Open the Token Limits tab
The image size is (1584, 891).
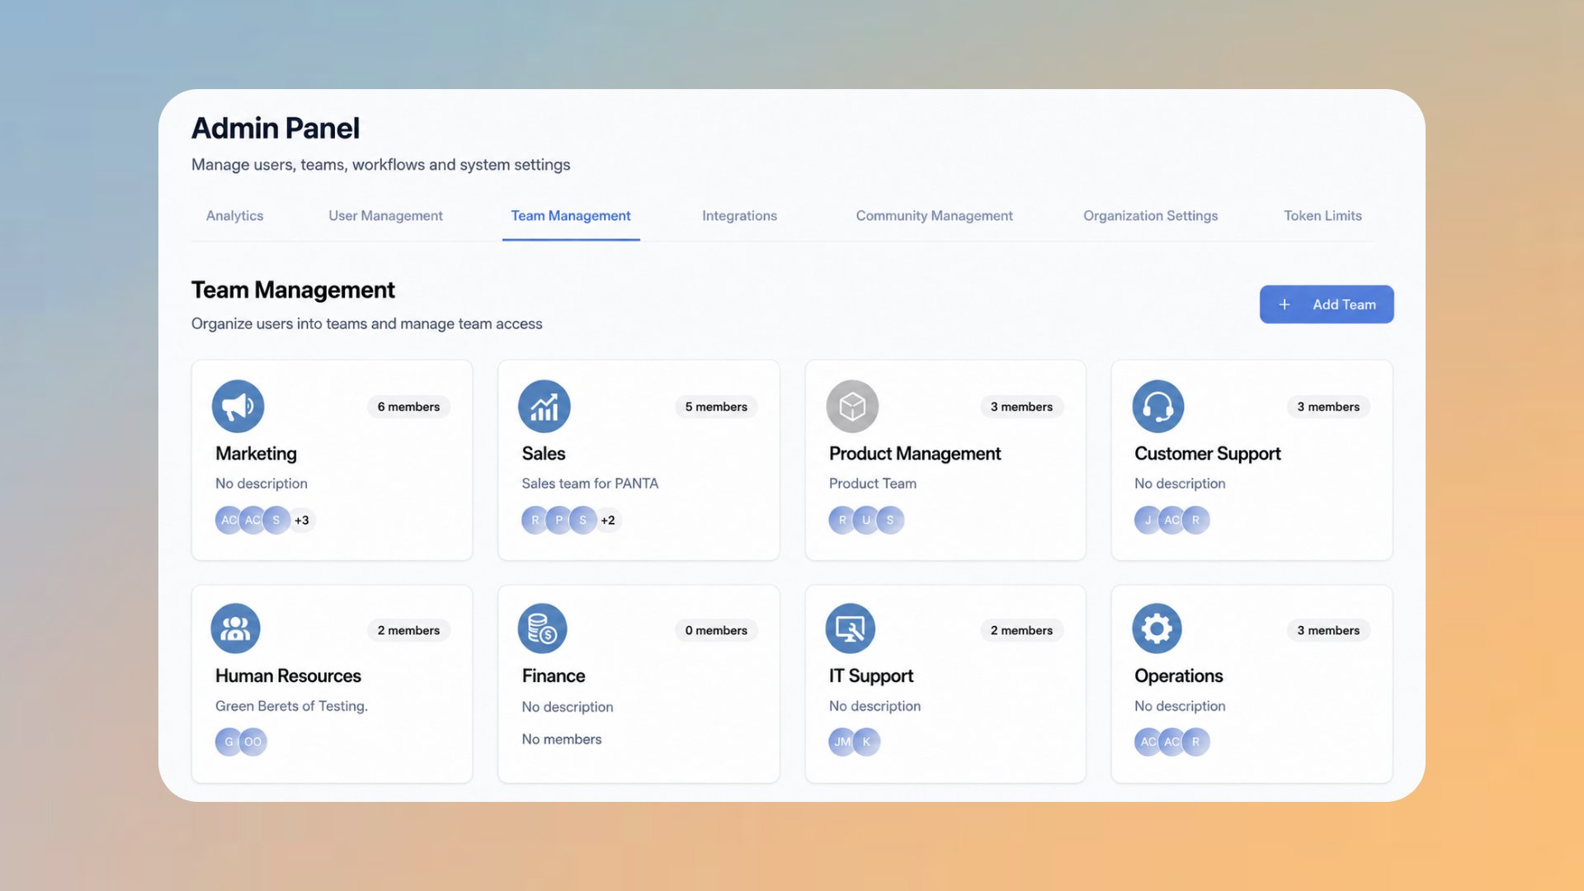(1322, 215)
